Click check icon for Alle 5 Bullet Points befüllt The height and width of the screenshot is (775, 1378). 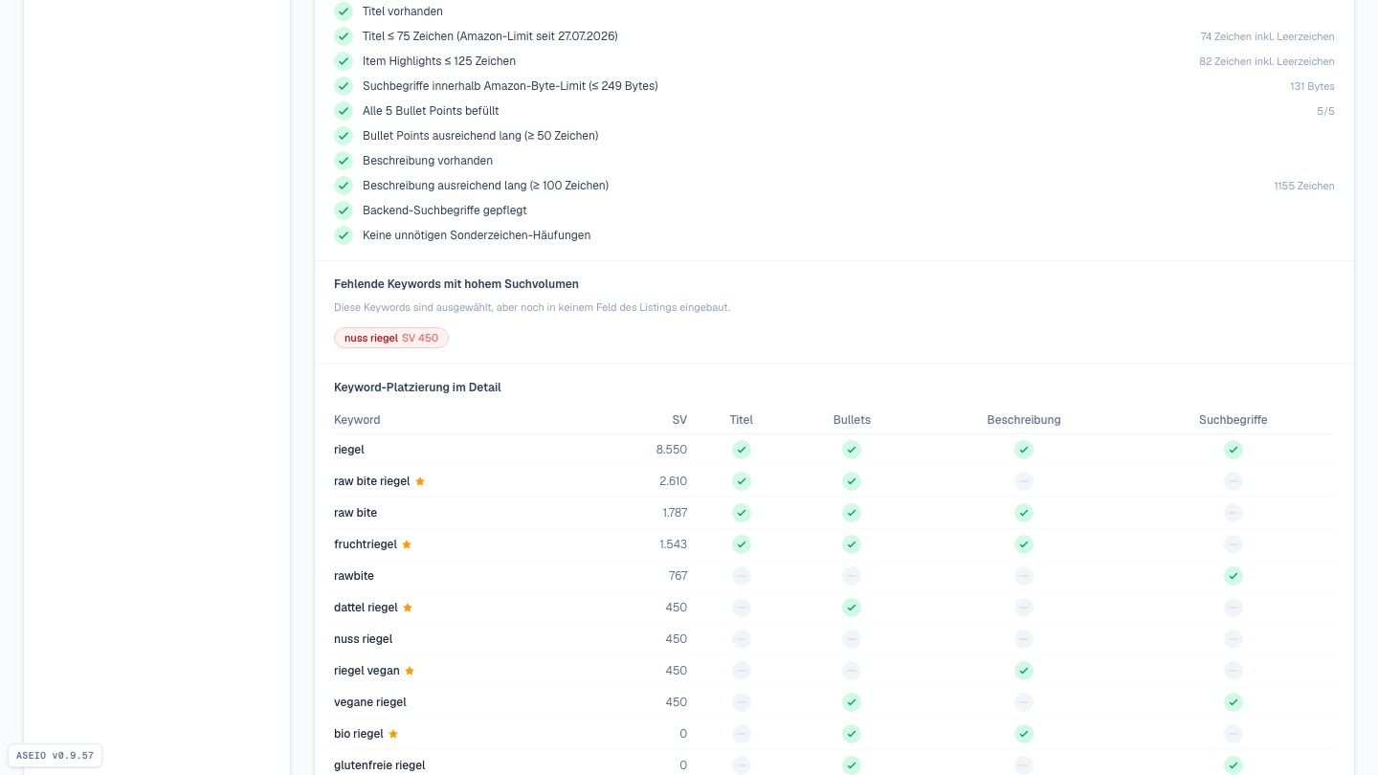click(344, 111)
